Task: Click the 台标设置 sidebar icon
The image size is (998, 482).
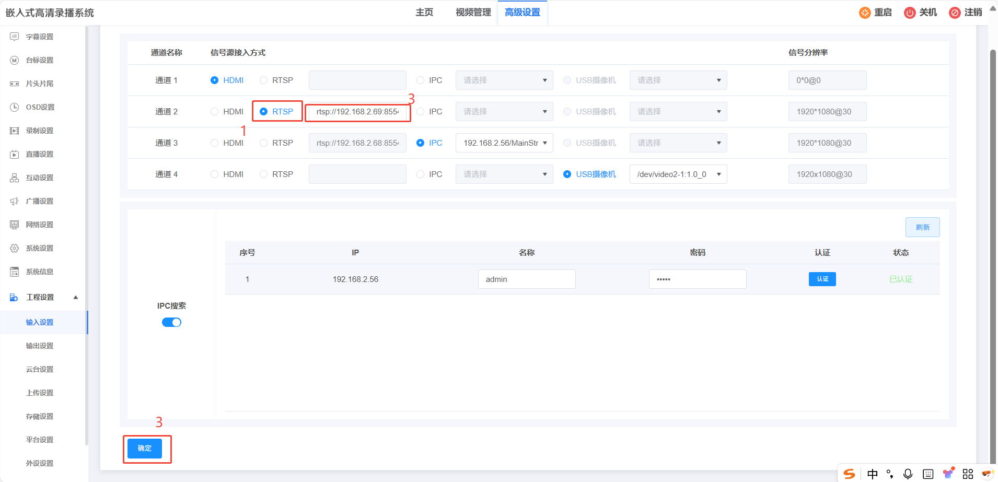Action: [x=15, y=60]
